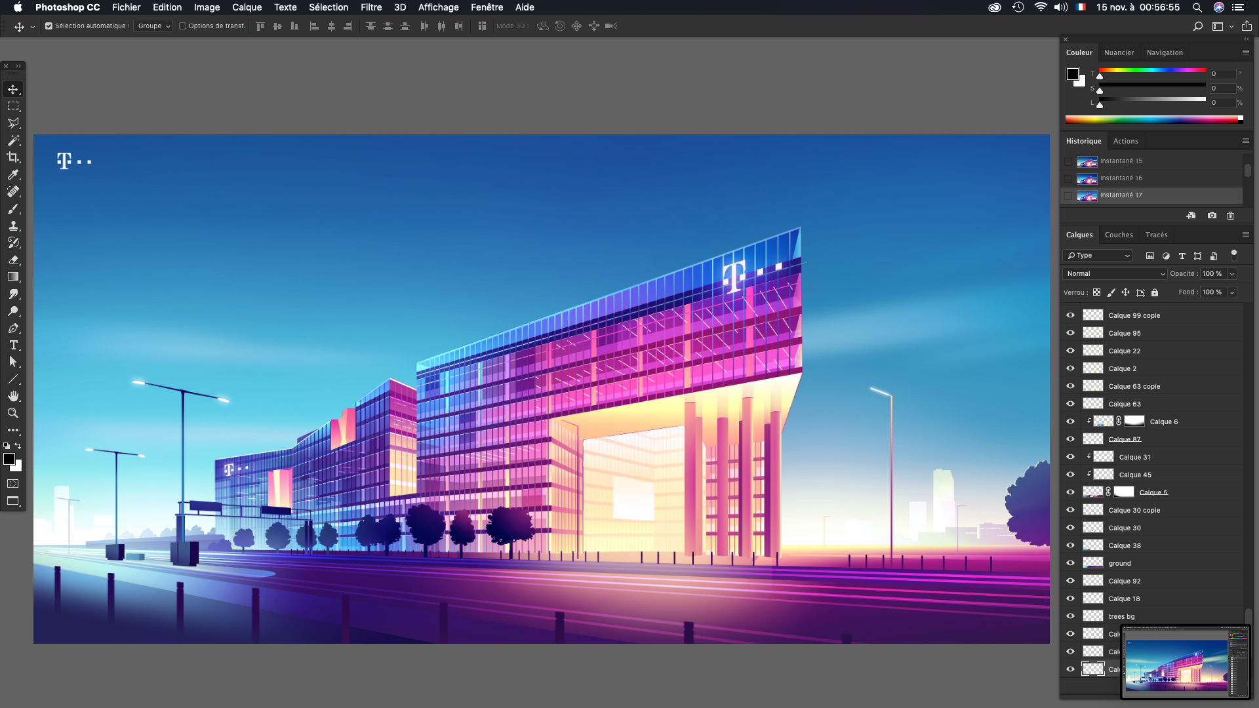Select the Instantané 16 history snapshot
Viewport: 1259px width, 708px height.
(x=1121, y=178)
